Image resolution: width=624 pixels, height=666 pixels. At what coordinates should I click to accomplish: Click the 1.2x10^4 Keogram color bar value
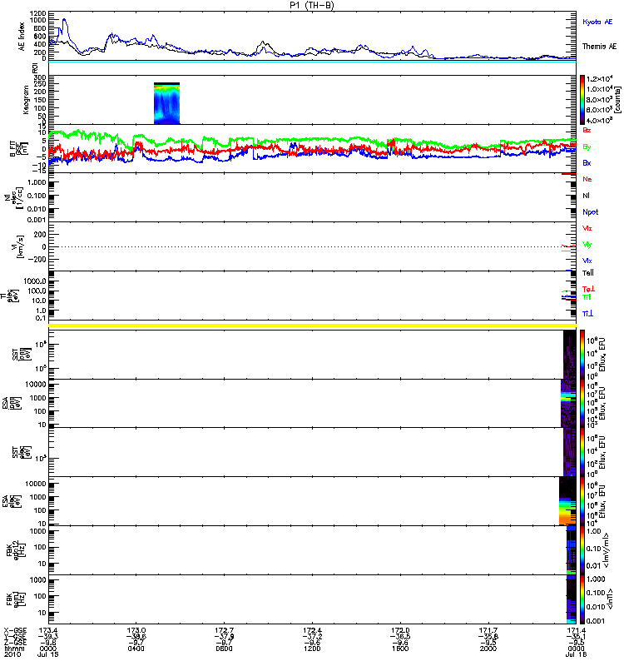point(599,78)
